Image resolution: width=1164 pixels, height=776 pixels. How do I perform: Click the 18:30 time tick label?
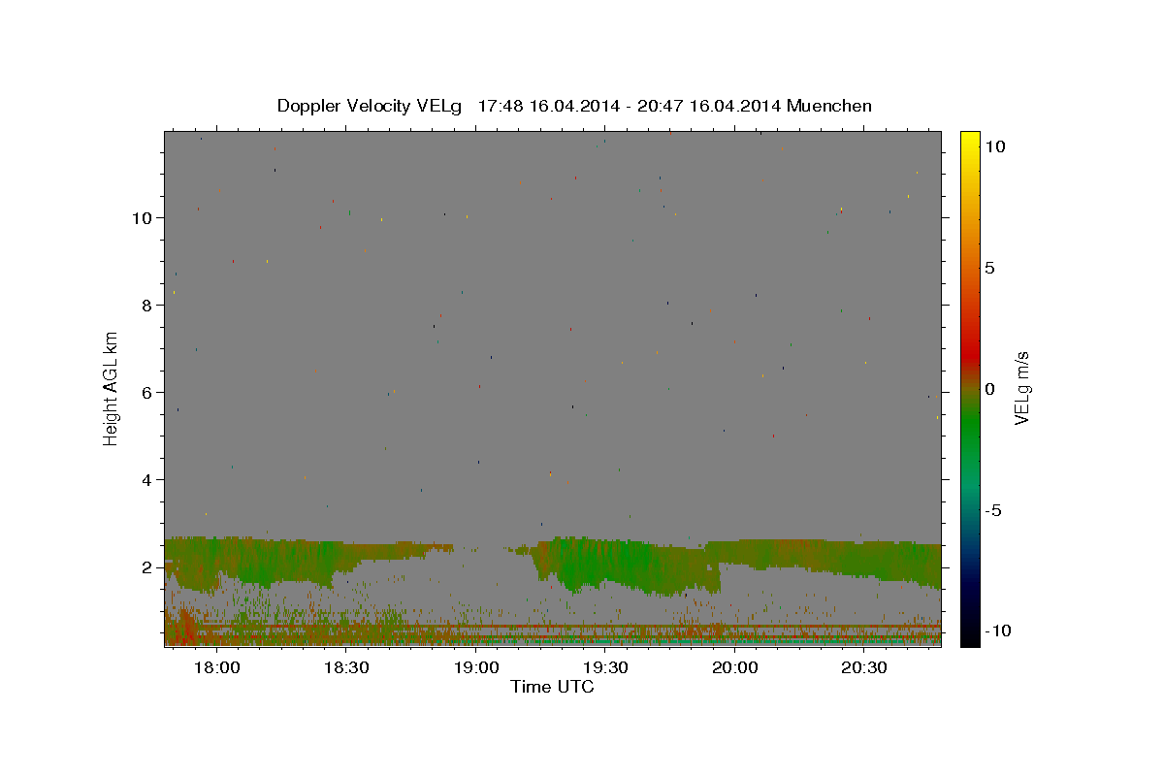point(346,668)
